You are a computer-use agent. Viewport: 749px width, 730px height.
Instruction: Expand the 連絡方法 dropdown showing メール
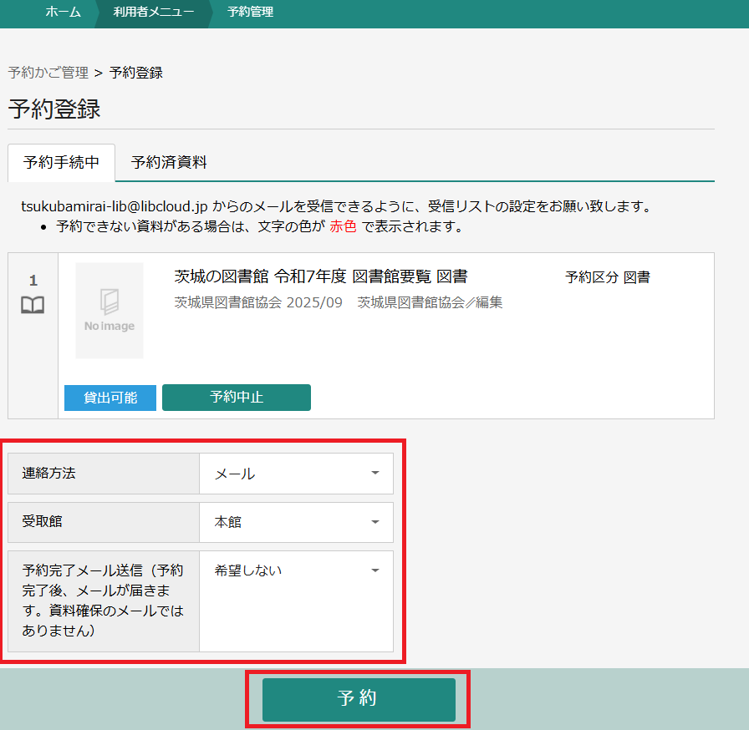296,474
